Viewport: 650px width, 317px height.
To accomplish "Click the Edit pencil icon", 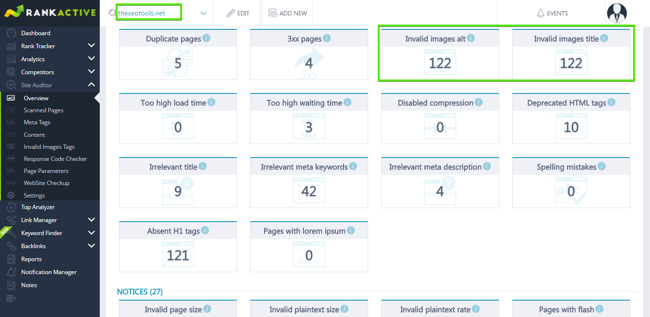I will coord(230,13).
